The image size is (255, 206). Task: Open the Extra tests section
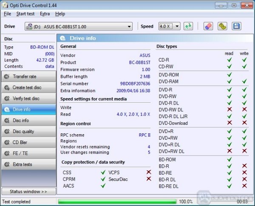(29, 164)
